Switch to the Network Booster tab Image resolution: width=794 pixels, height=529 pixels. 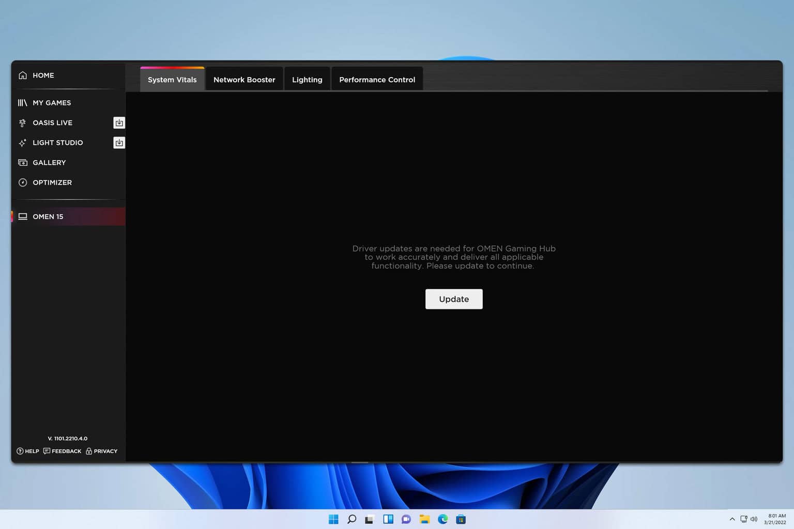(244, 80)
